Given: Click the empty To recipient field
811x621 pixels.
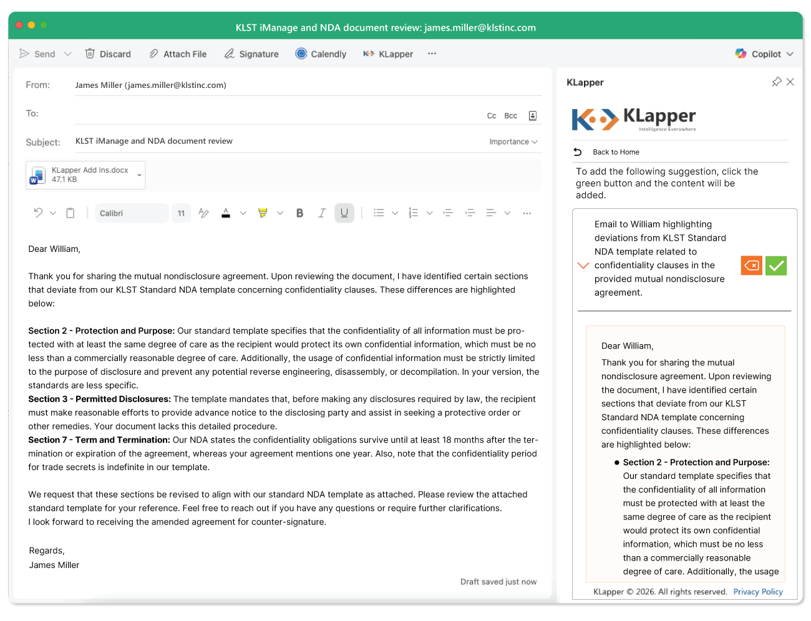Looking at the screenshot, I should click(250, 113).
